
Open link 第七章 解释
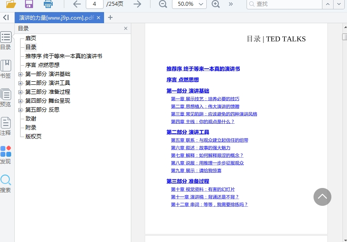click(x=207, y=155)
